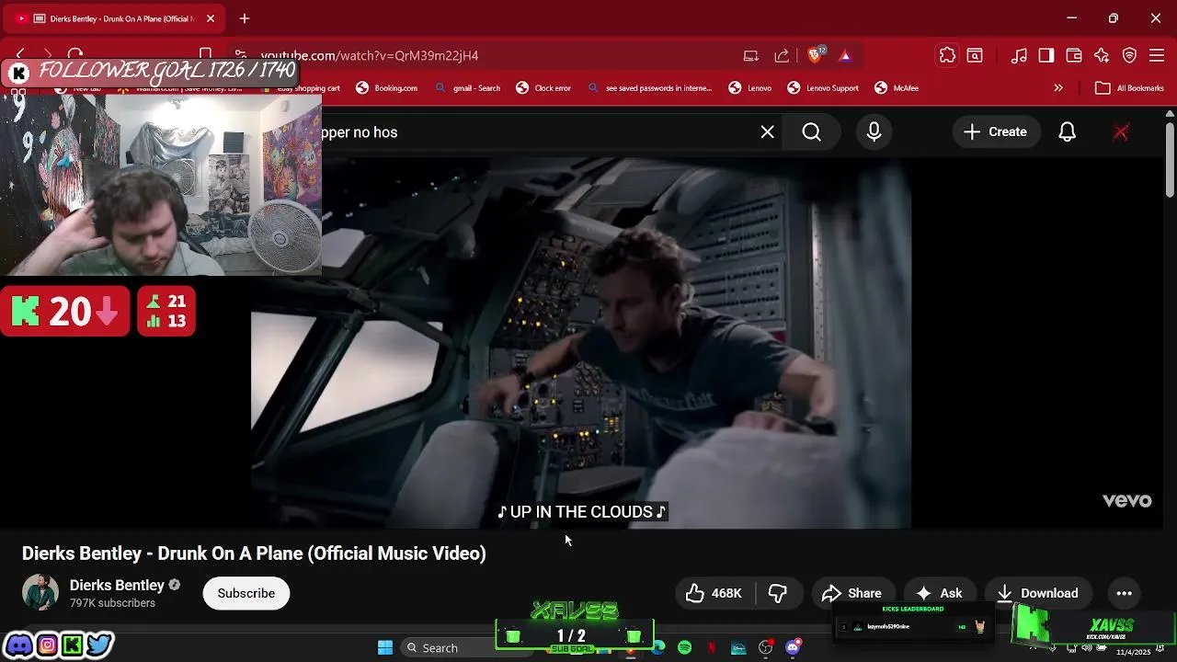Click the browser address bar URL
The height and width of the screenshot is (662, 1177).
click(370, 55)
